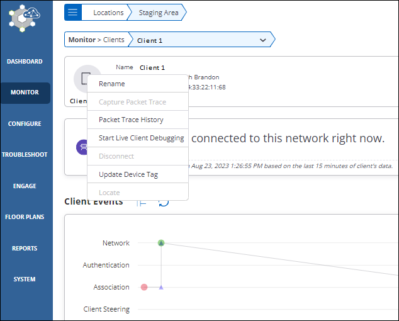Refresh the Client Events chart
The width and height of the screenshot is (399, 321).
tap(164, 203)
